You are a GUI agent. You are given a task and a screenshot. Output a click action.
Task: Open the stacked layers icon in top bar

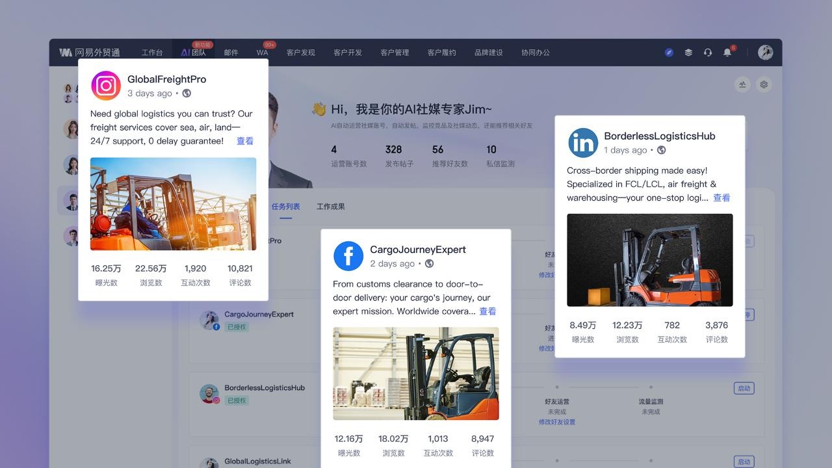point(688,53)
